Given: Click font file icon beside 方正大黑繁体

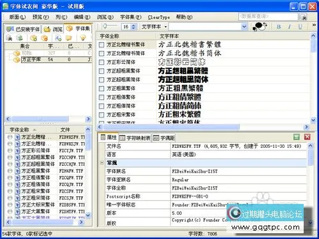Looking at the screenshot, I should tap(18, 212).
